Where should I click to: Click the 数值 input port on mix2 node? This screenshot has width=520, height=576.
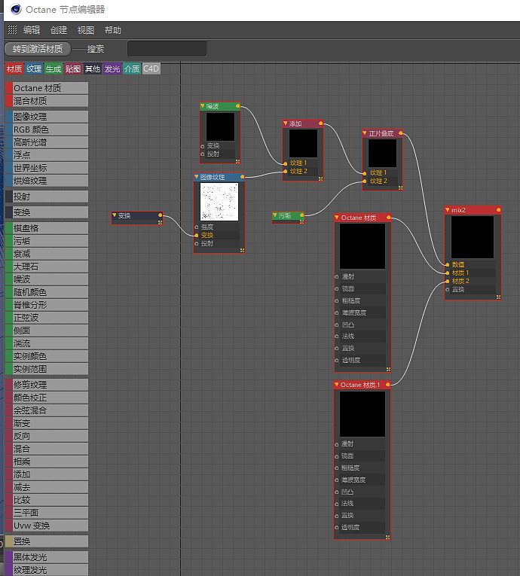coord(447,264)
